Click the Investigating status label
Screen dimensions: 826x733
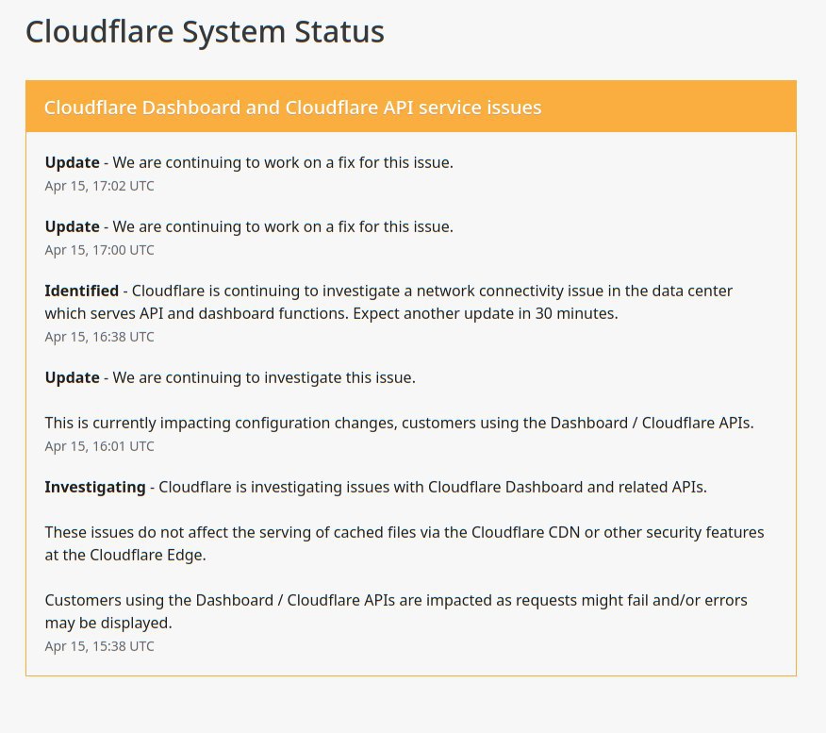[95, 488]
